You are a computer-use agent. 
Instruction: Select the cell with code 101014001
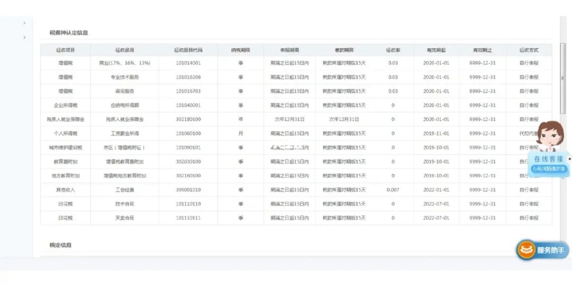click(188, 63)
